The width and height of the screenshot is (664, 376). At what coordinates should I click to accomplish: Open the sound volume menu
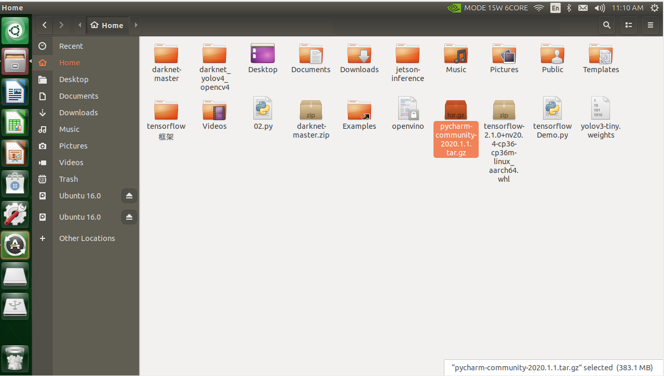600,8
